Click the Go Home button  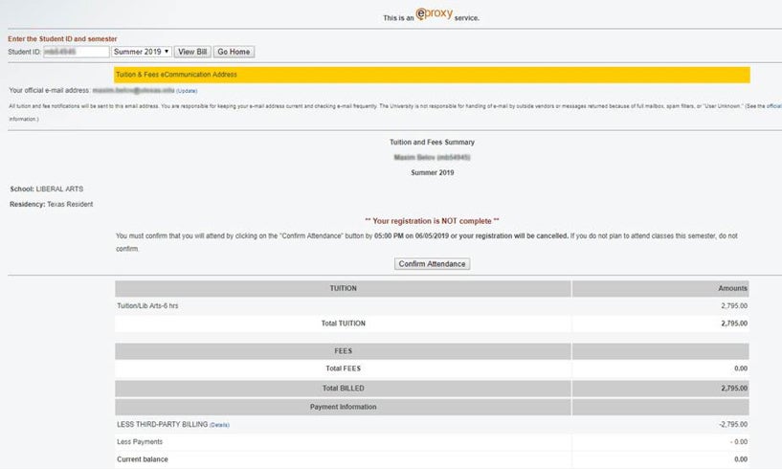(234, 52)
